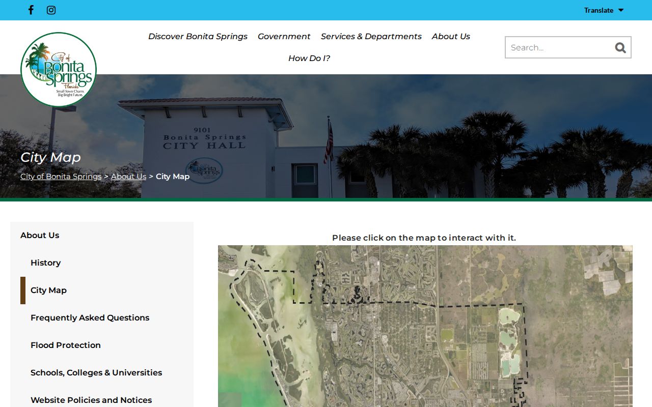652x407 pixels.
Task: Open the How Do I? menu
Action: (x=309, y=59)
